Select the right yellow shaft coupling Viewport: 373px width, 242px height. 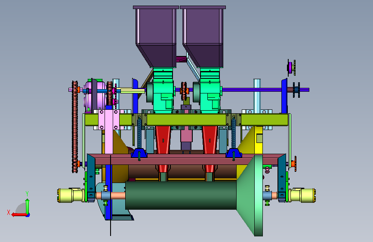(302, 195)
